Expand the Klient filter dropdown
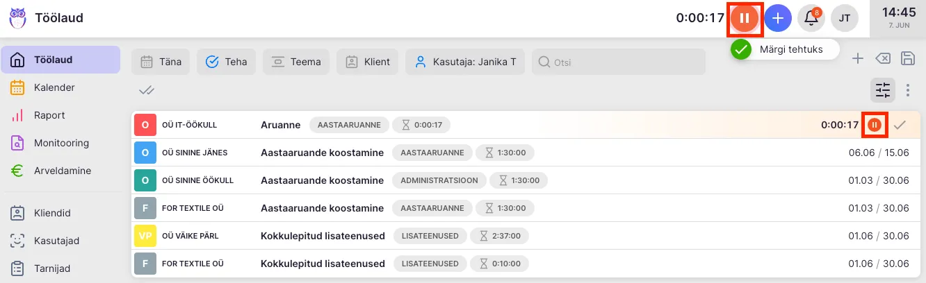 point(368,62)
